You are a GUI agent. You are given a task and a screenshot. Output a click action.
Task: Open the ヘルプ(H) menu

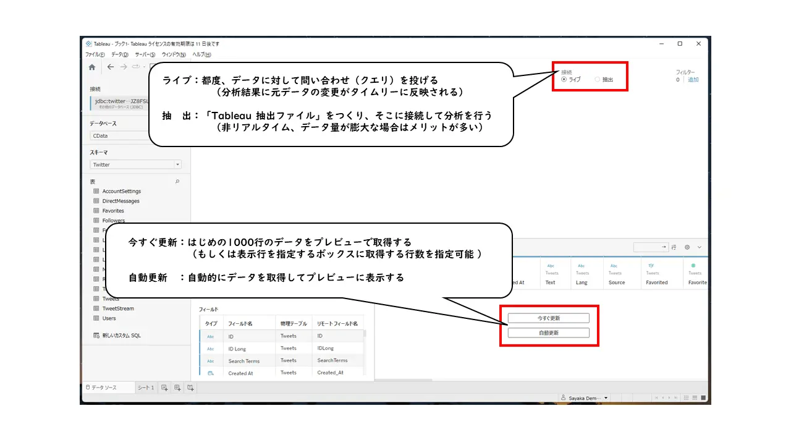pos(201,54)
